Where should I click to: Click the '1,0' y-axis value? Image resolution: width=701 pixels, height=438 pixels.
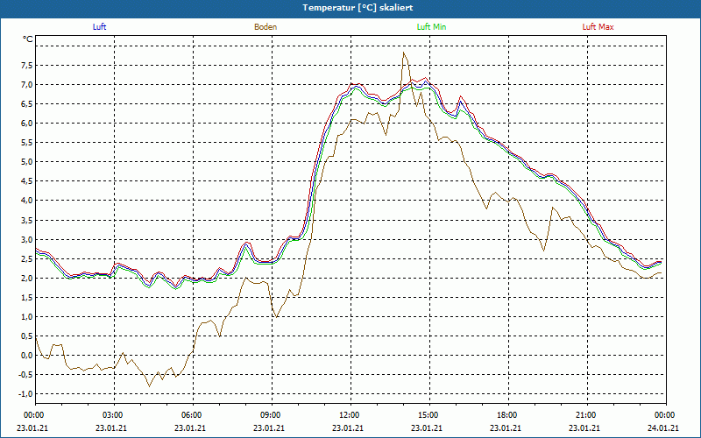(x=26, y=317)
